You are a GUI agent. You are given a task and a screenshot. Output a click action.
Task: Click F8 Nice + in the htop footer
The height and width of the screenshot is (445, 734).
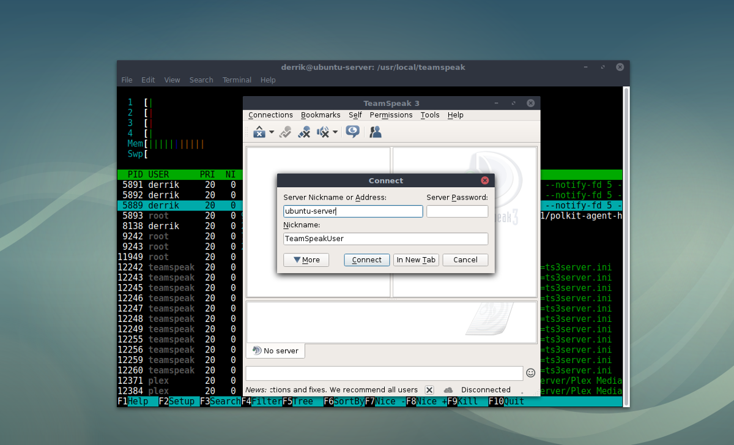pyautogui.click(x=427, y=402)
